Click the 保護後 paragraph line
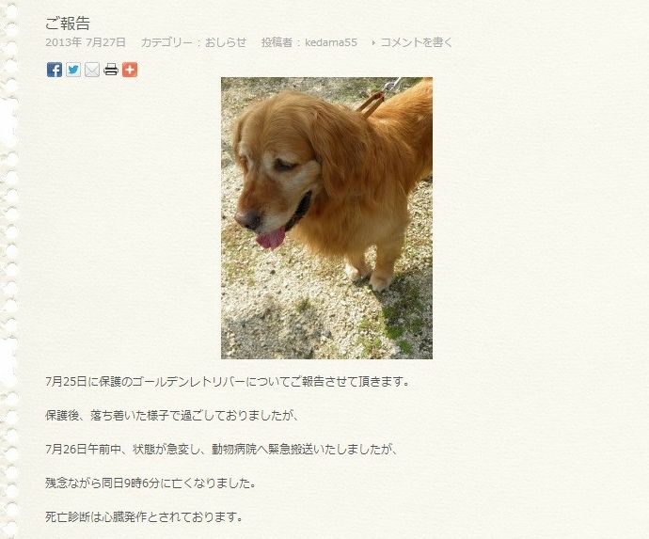This screenshot has height=539, width=649. (172, 415)
